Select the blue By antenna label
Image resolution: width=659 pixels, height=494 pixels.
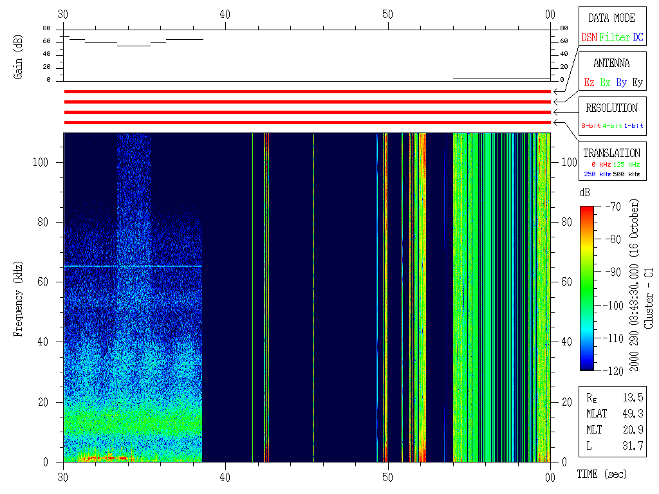pos(621,82)
